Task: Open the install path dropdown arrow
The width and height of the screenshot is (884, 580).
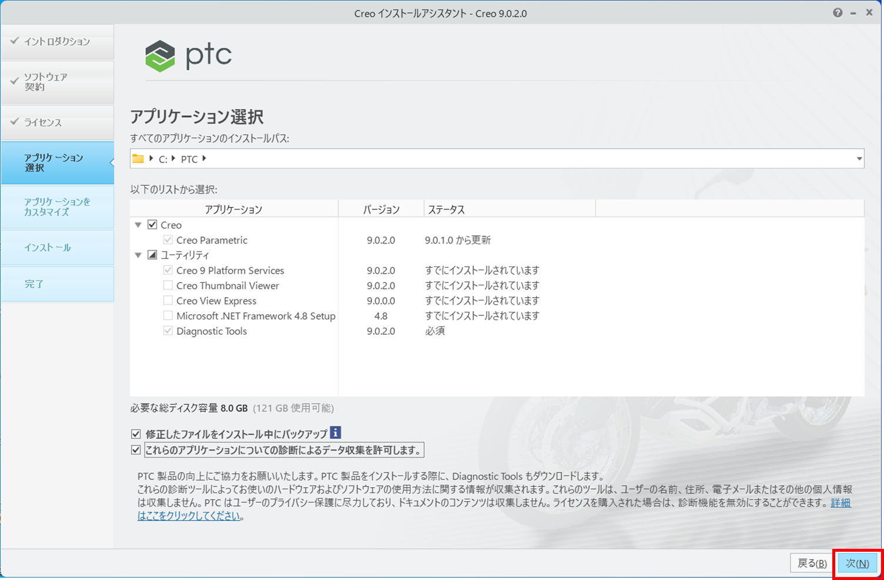Action: coord(859,159)
